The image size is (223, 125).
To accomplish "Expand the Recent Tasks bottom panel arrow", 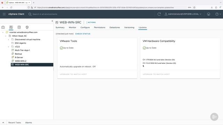I will point(3,123).
